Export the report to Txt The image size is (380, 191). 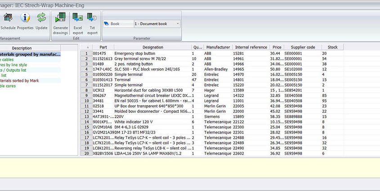pos(92,24)
